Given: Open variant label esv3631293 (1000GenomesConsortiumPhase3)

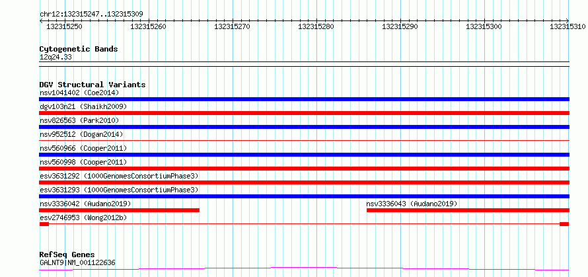Looking at the screenshot, I should 119,190.
